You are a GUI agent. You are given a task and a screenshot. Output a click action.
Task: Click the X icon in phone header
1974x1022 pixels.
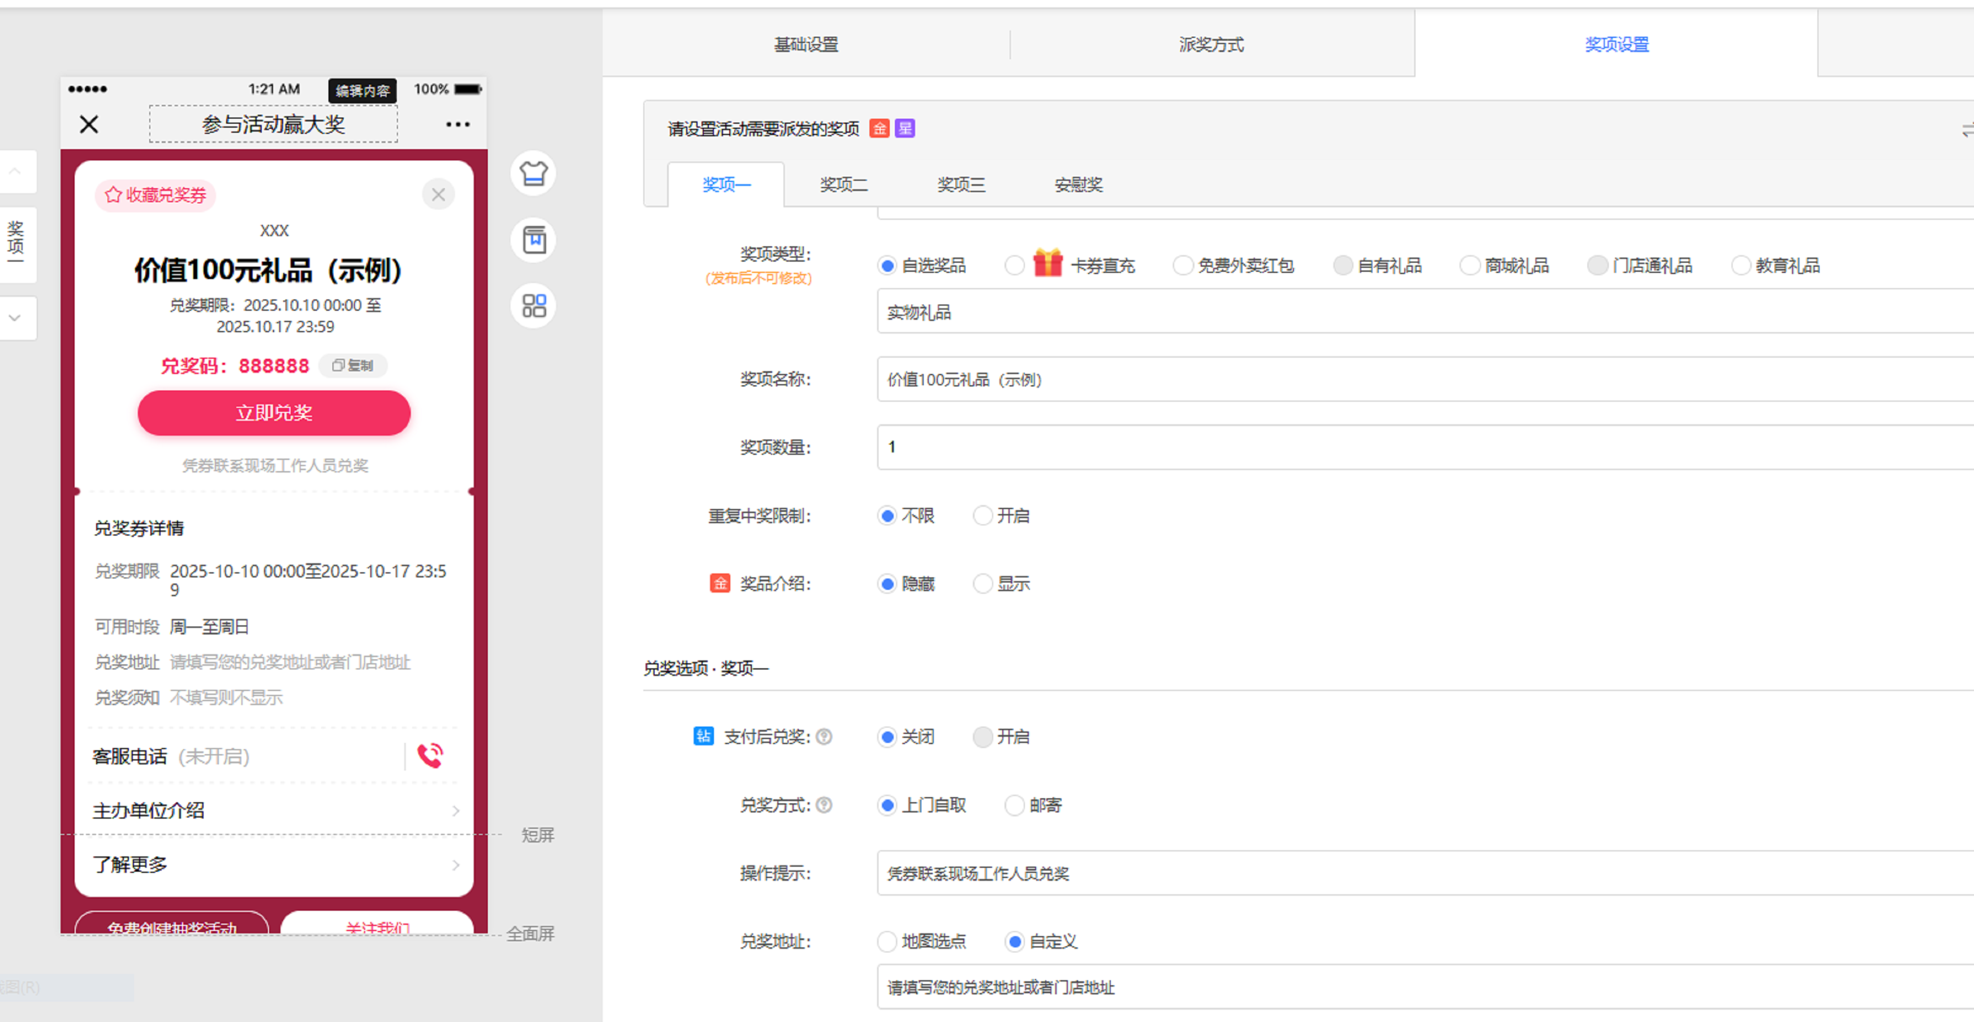(x=89, y=124)
